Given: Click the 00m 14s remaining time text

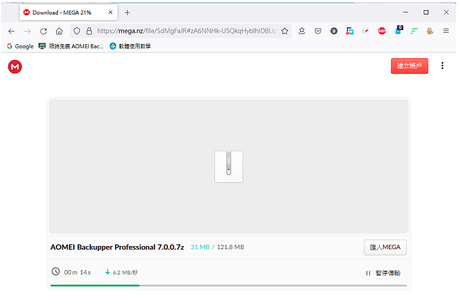Looking at the screenshot, I should tap(78, 273).
